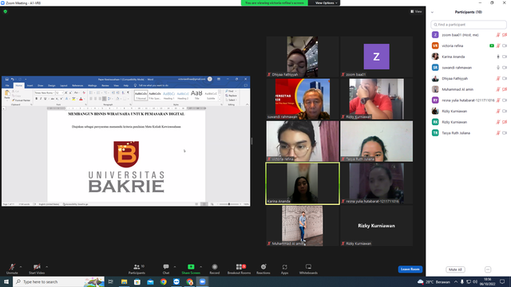This screenshot has width=511, height=287.
Task: Open Whiteboards in Zoom toolbar
Action: (x=308, y=269)
